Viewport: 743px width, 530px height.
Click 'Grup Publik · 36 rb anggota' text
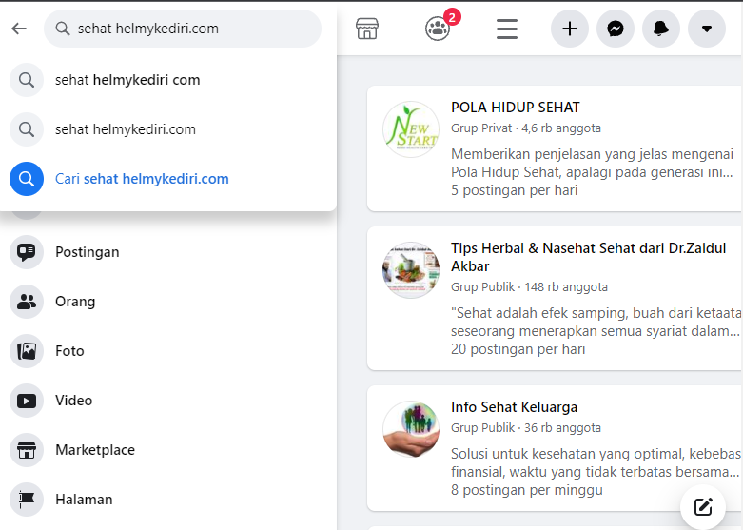pos(526,427)
